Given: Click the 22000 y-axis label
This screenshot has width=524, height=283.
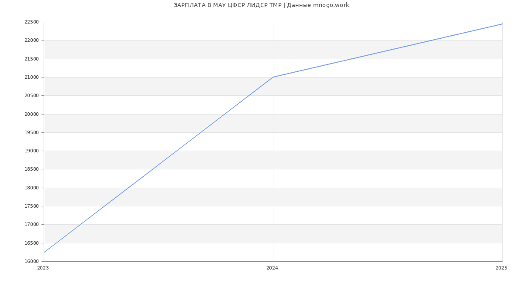Looking at the screenshot, I should pos(31,40).
